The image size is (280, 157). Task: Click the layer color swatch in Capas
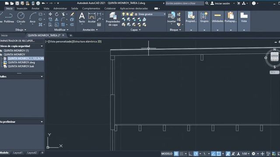pyautogui.click(x=136, y=14)
